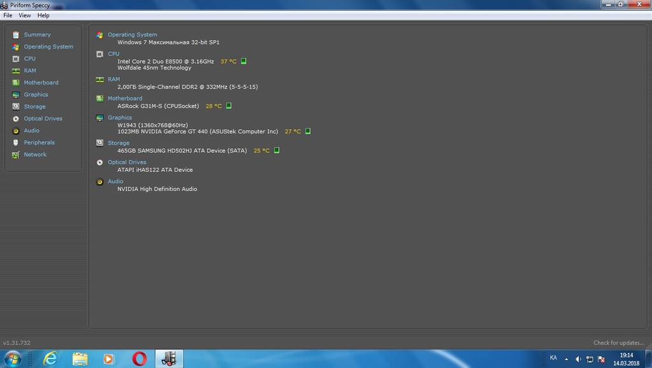Click the Audio speaker icon in summary panel
Viewport: 652px width, 368px height.
[x=100, y=181]
